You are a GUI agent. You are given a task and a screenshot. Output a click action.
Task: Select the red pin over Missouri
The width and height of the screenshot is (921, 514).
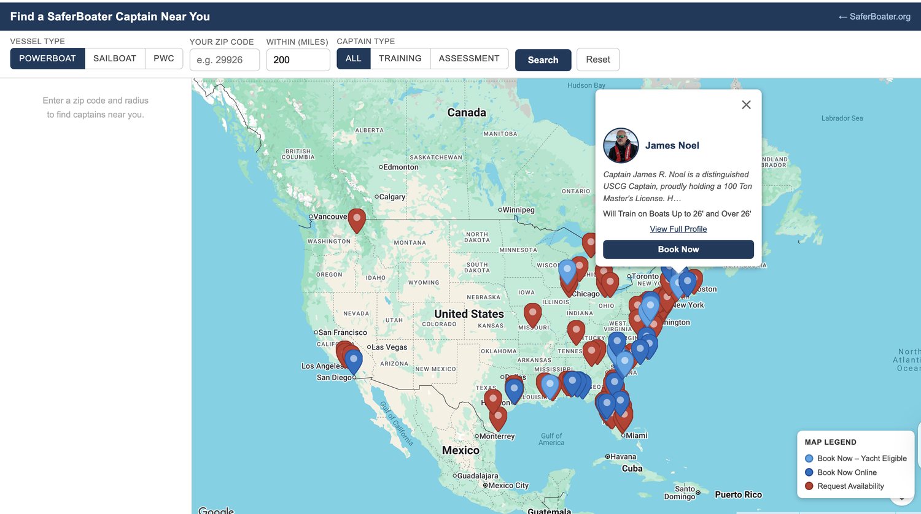click(532, 315)
